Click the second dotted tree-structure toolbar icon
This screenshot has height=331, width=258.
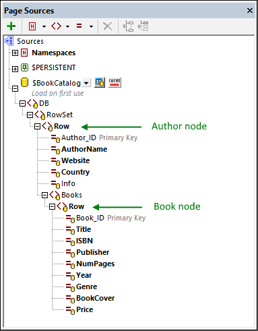coord(143,26)
